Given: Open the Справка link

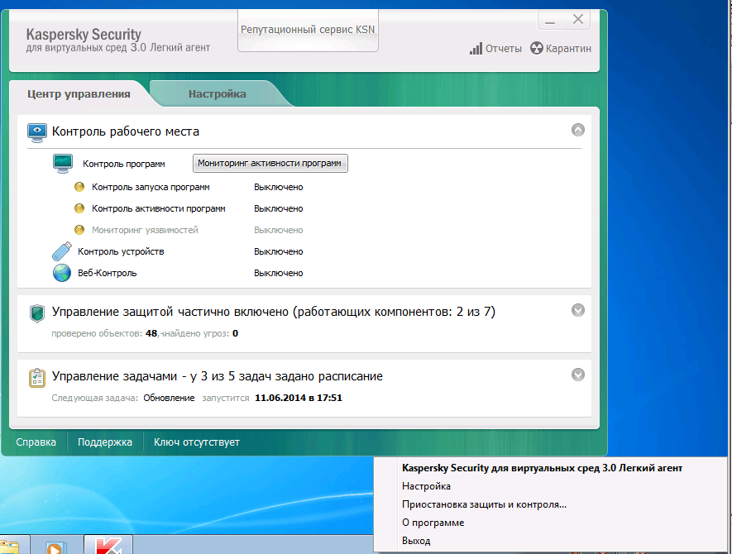Looking at the screenshot, I should pyautogui.click(x=36, y=442).
